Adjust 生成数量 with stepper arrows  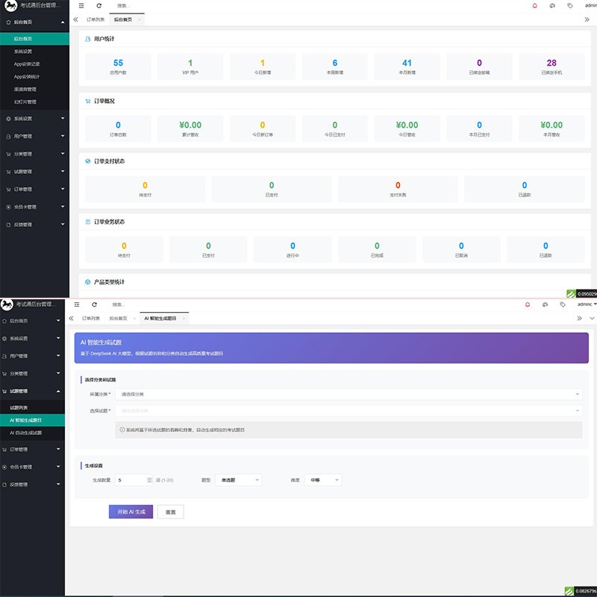149,480
